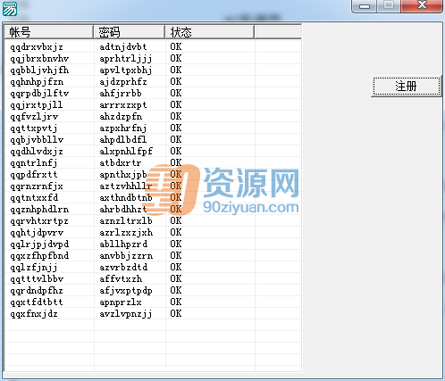
Task: Click password atbdxrtr
Action: pos(121,163)
